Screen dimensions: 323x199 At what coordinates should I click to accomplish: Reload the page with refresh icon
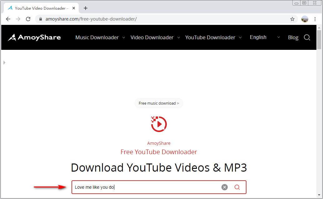[x=28, y=19]
